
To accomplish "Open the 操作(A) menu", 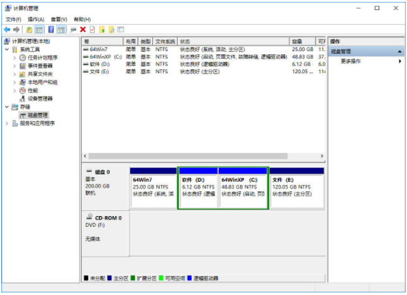I will pyautogui.click(x=36, y=20).
